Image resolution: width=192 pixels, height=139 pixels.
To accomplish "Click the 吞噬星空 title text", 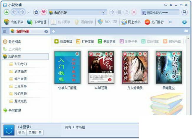I will (x=169, y=88).
